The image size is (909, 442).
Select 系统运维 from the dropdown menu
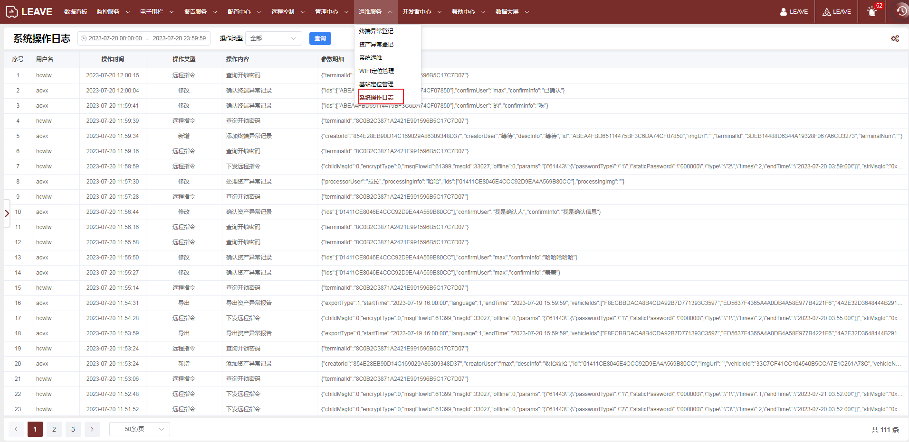coord(371,58)
